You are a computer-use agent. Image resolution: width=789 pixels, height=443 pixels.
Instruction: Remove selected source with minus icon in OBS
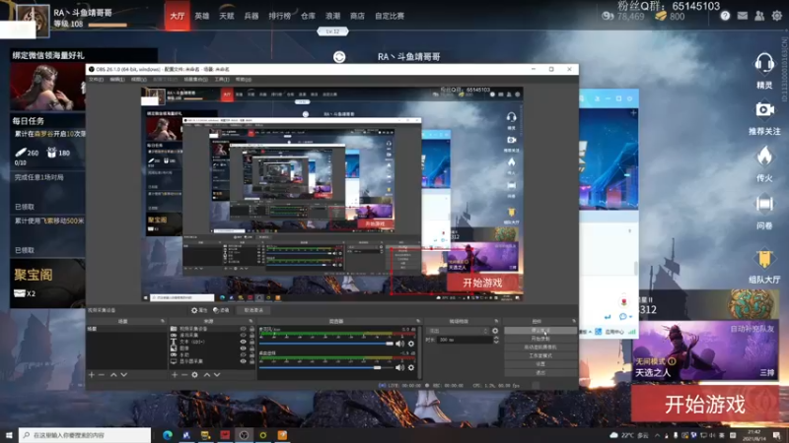[184, 375]
